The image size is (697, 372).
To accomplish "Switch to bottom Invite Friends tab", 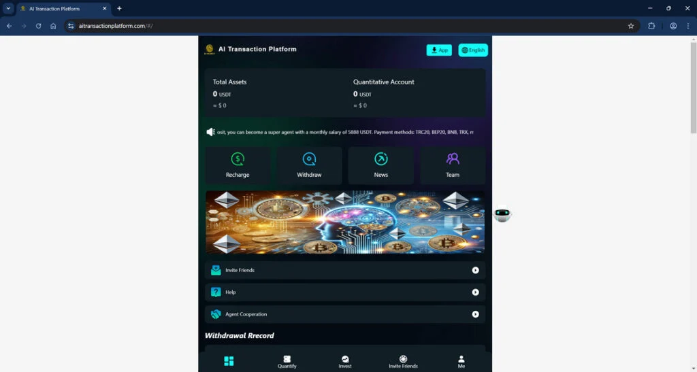I will (x=403, y=362).
